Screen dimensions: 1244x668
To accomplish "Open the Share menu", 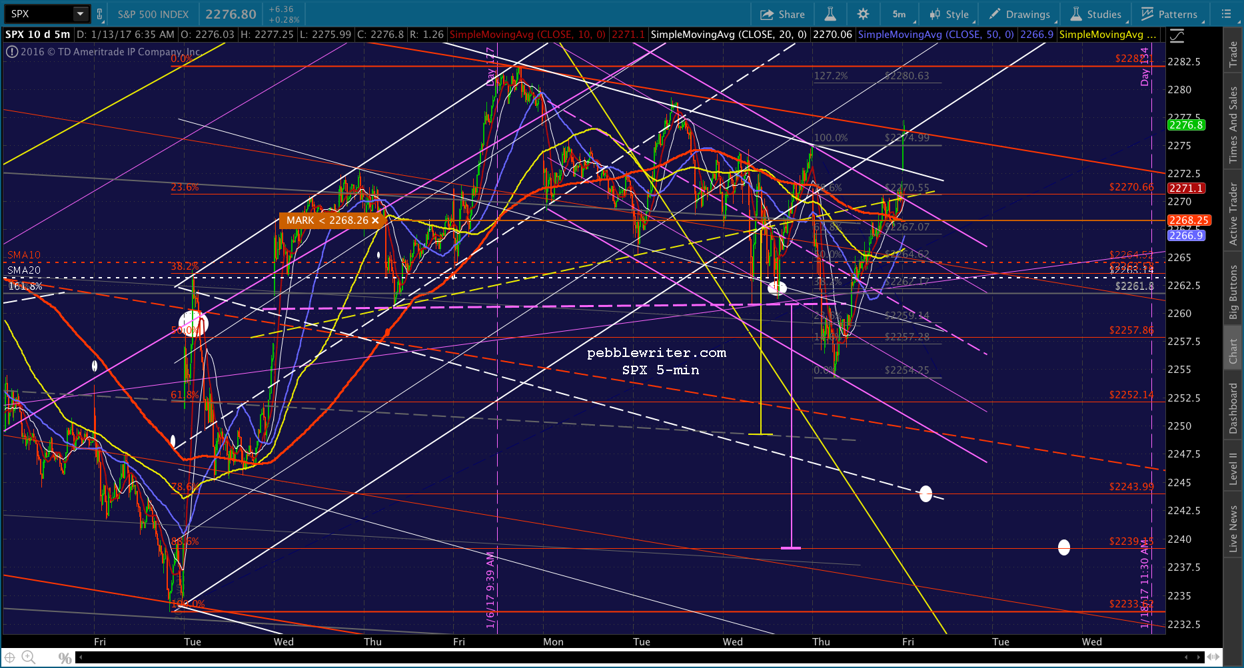I will [783, 14].
